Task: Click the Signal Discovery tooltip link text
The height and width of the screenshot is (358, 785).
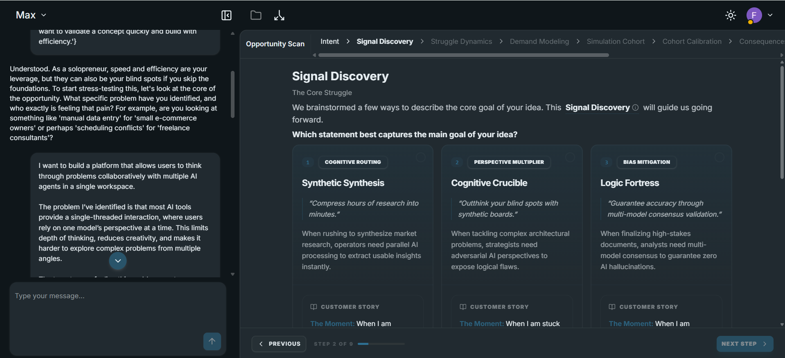Action: pos(597,107)
